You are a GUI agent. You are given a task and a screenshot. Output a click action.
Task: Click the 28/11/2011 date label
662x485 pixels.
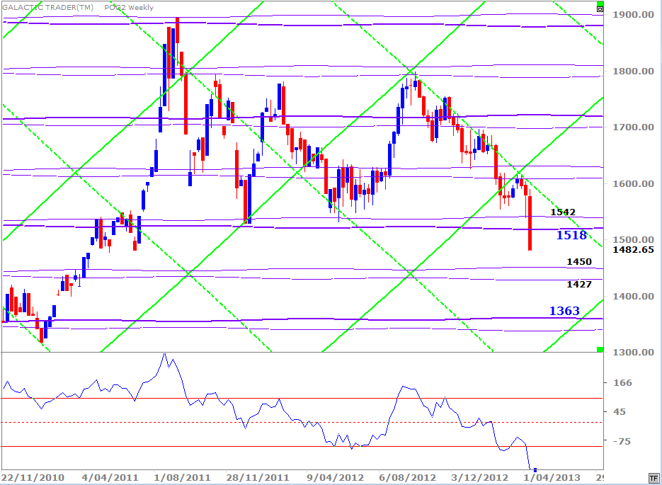[258, 478]
